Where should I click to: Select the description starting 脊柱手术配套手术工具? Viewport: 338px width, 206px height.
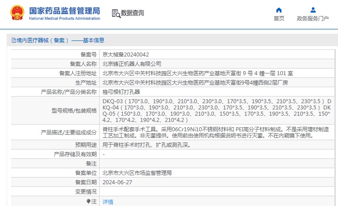(x=216, y=133)
